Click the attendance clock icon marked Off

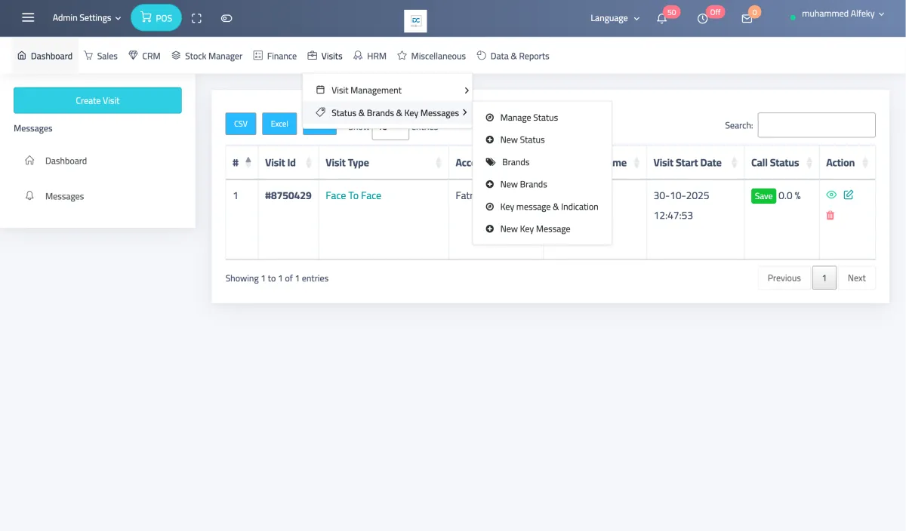[x=704, y=17]
